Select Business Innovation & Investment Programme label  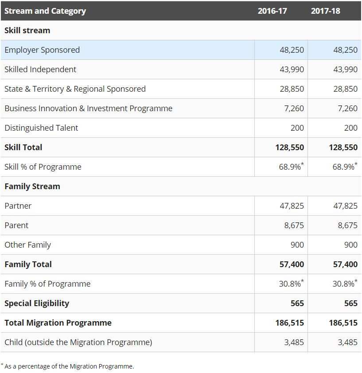click(88, 108)
